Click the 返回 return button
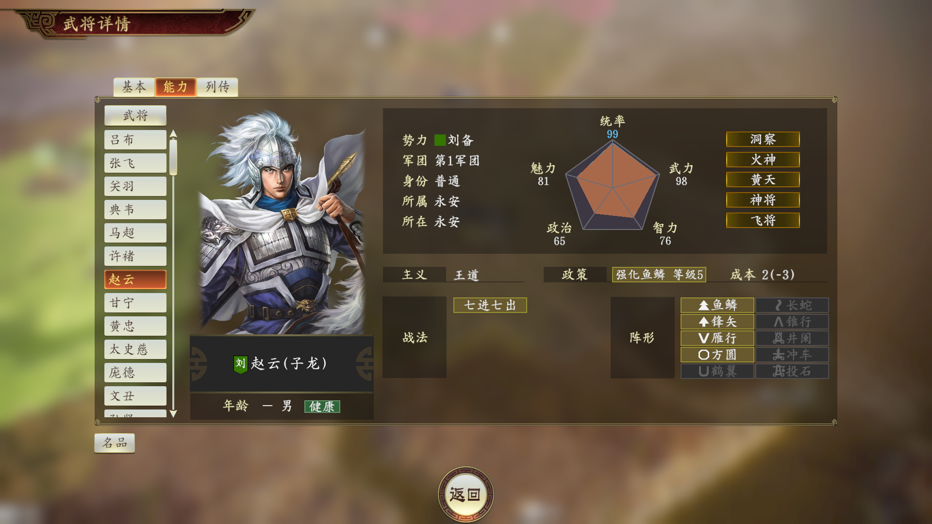 (x=466, y=494)
